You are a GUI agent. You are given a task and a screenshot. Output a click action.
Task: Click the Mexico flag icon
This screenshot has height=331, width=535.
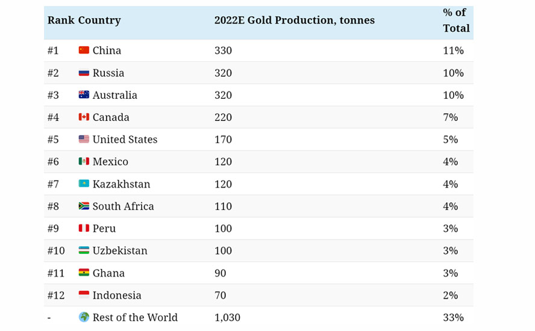(84, 162)
